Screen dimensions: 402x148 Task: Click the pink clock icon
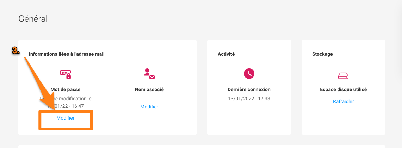[249, 74]
